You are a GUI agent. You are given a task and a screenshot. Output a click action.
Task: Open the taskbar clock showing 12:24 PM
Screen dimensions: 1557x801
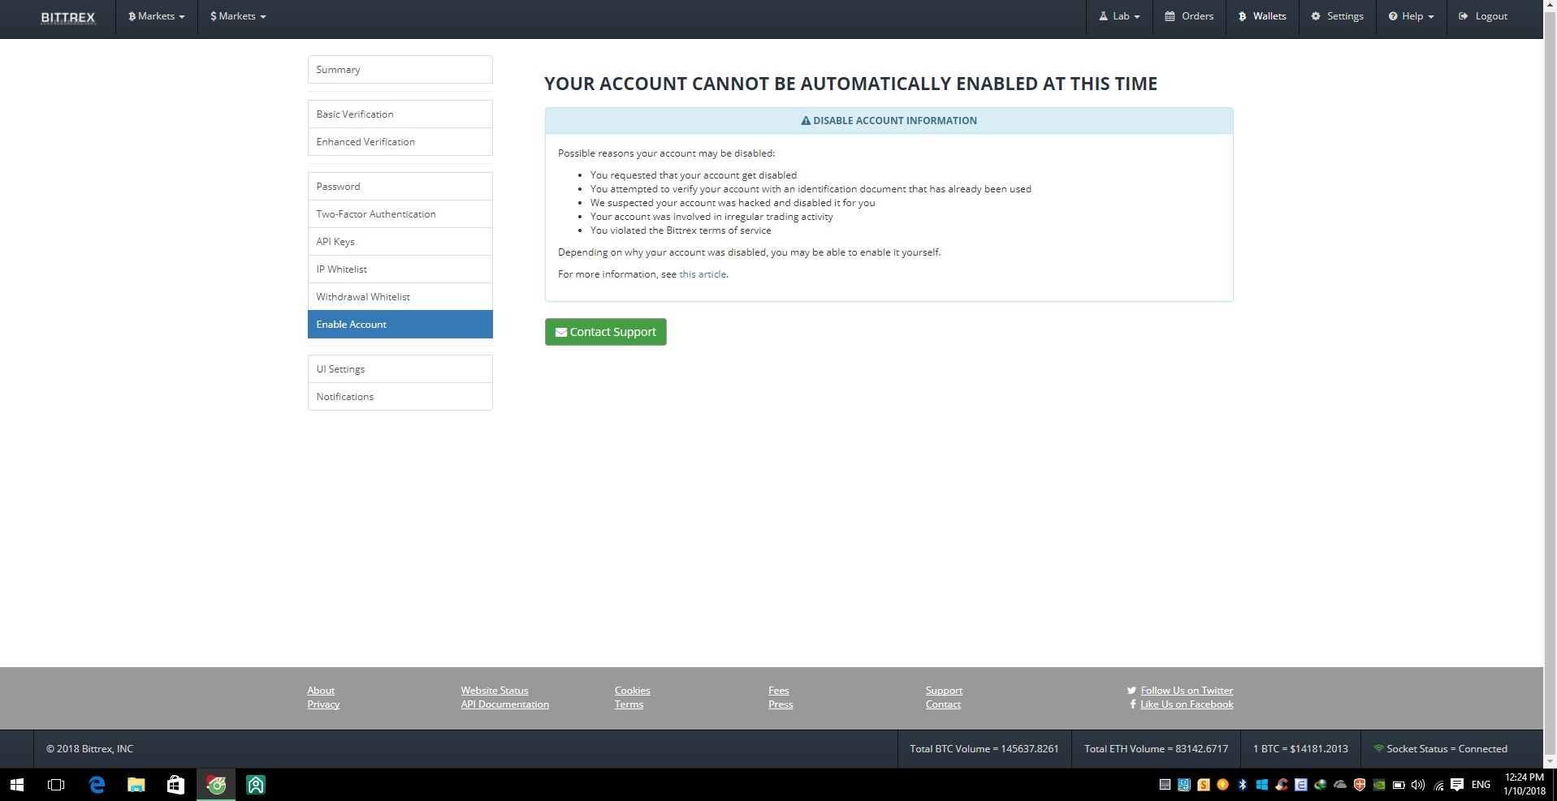pos(1524,784)
